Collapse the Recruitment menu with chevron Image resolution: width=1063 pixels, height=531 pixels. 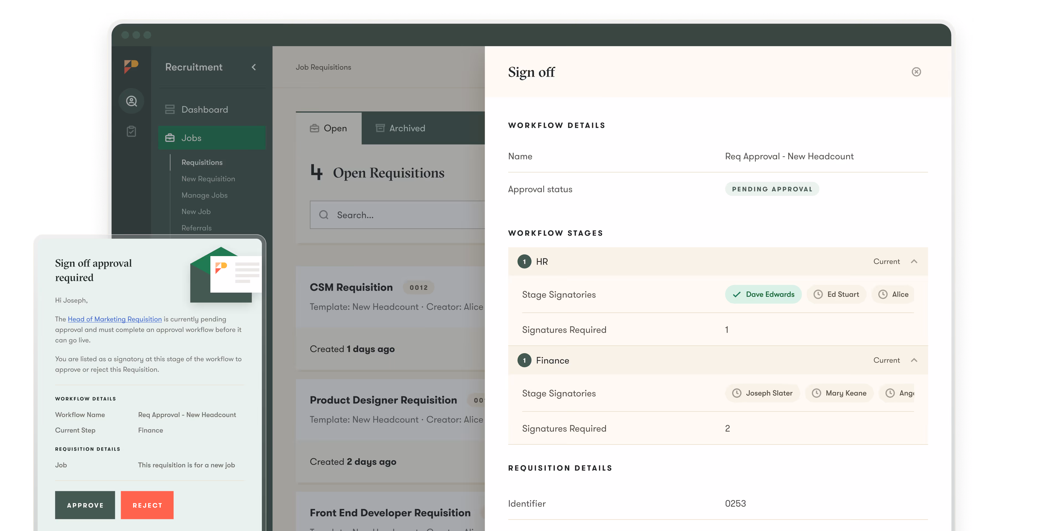click(x=254, y=67)
